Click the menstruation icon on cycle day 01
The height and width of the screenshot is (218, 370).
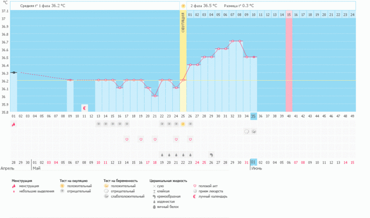tap(13, 124)
